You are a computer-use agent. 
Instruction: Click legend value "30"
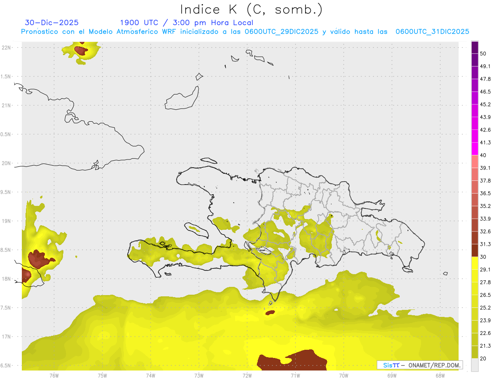tap(484, 257)
